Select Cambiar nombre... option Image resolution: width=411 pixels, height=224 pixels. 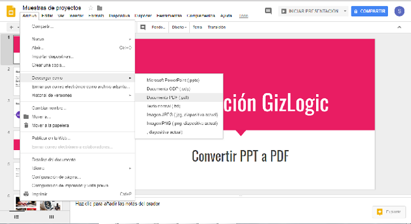point(77,108)
